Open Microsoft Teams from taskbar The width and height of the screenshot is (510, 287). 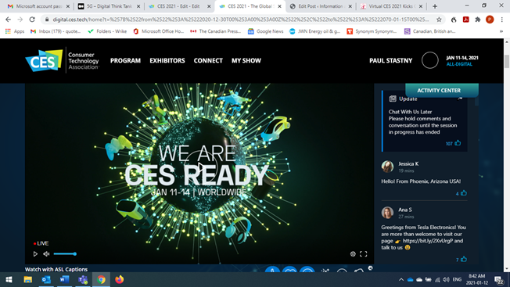83,279
